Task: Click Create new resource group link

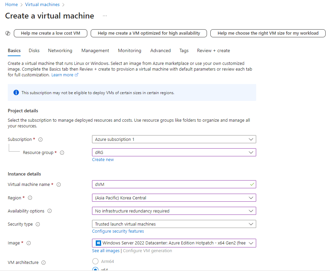Action: coord(103,159)
